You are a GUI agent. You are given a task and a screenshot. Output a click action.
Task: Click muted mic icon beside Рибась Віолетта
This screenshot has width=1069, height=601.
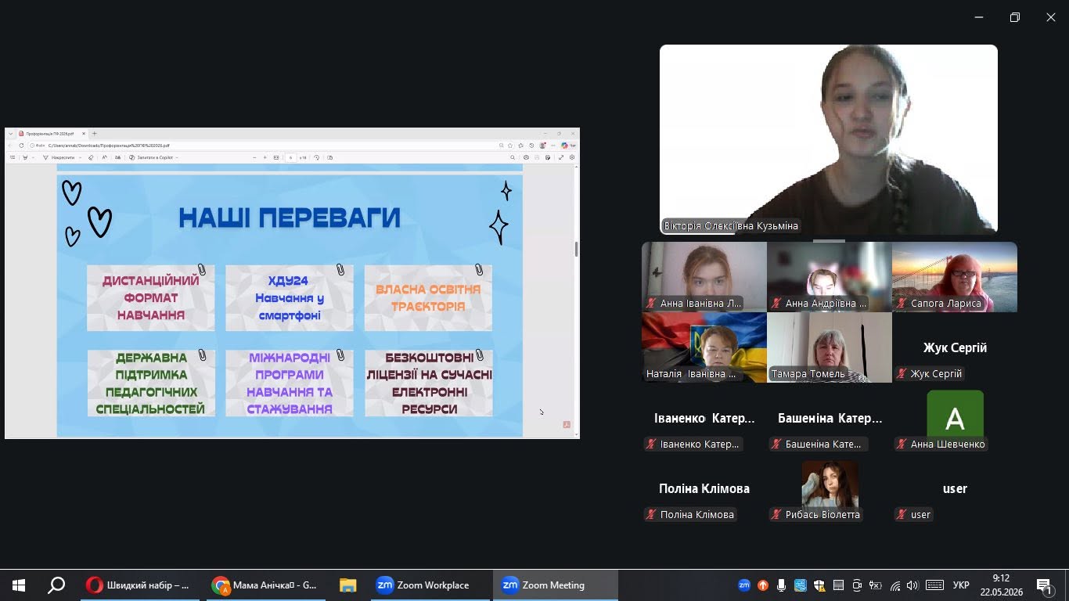click(776, 515)
